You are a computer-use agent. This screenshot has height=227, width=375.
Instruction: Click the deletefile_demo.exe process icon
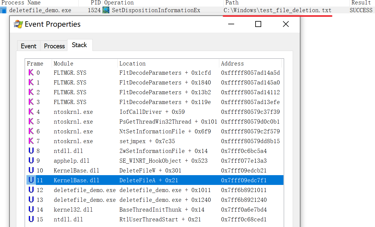pyautogui.click(x=3, y=10)
